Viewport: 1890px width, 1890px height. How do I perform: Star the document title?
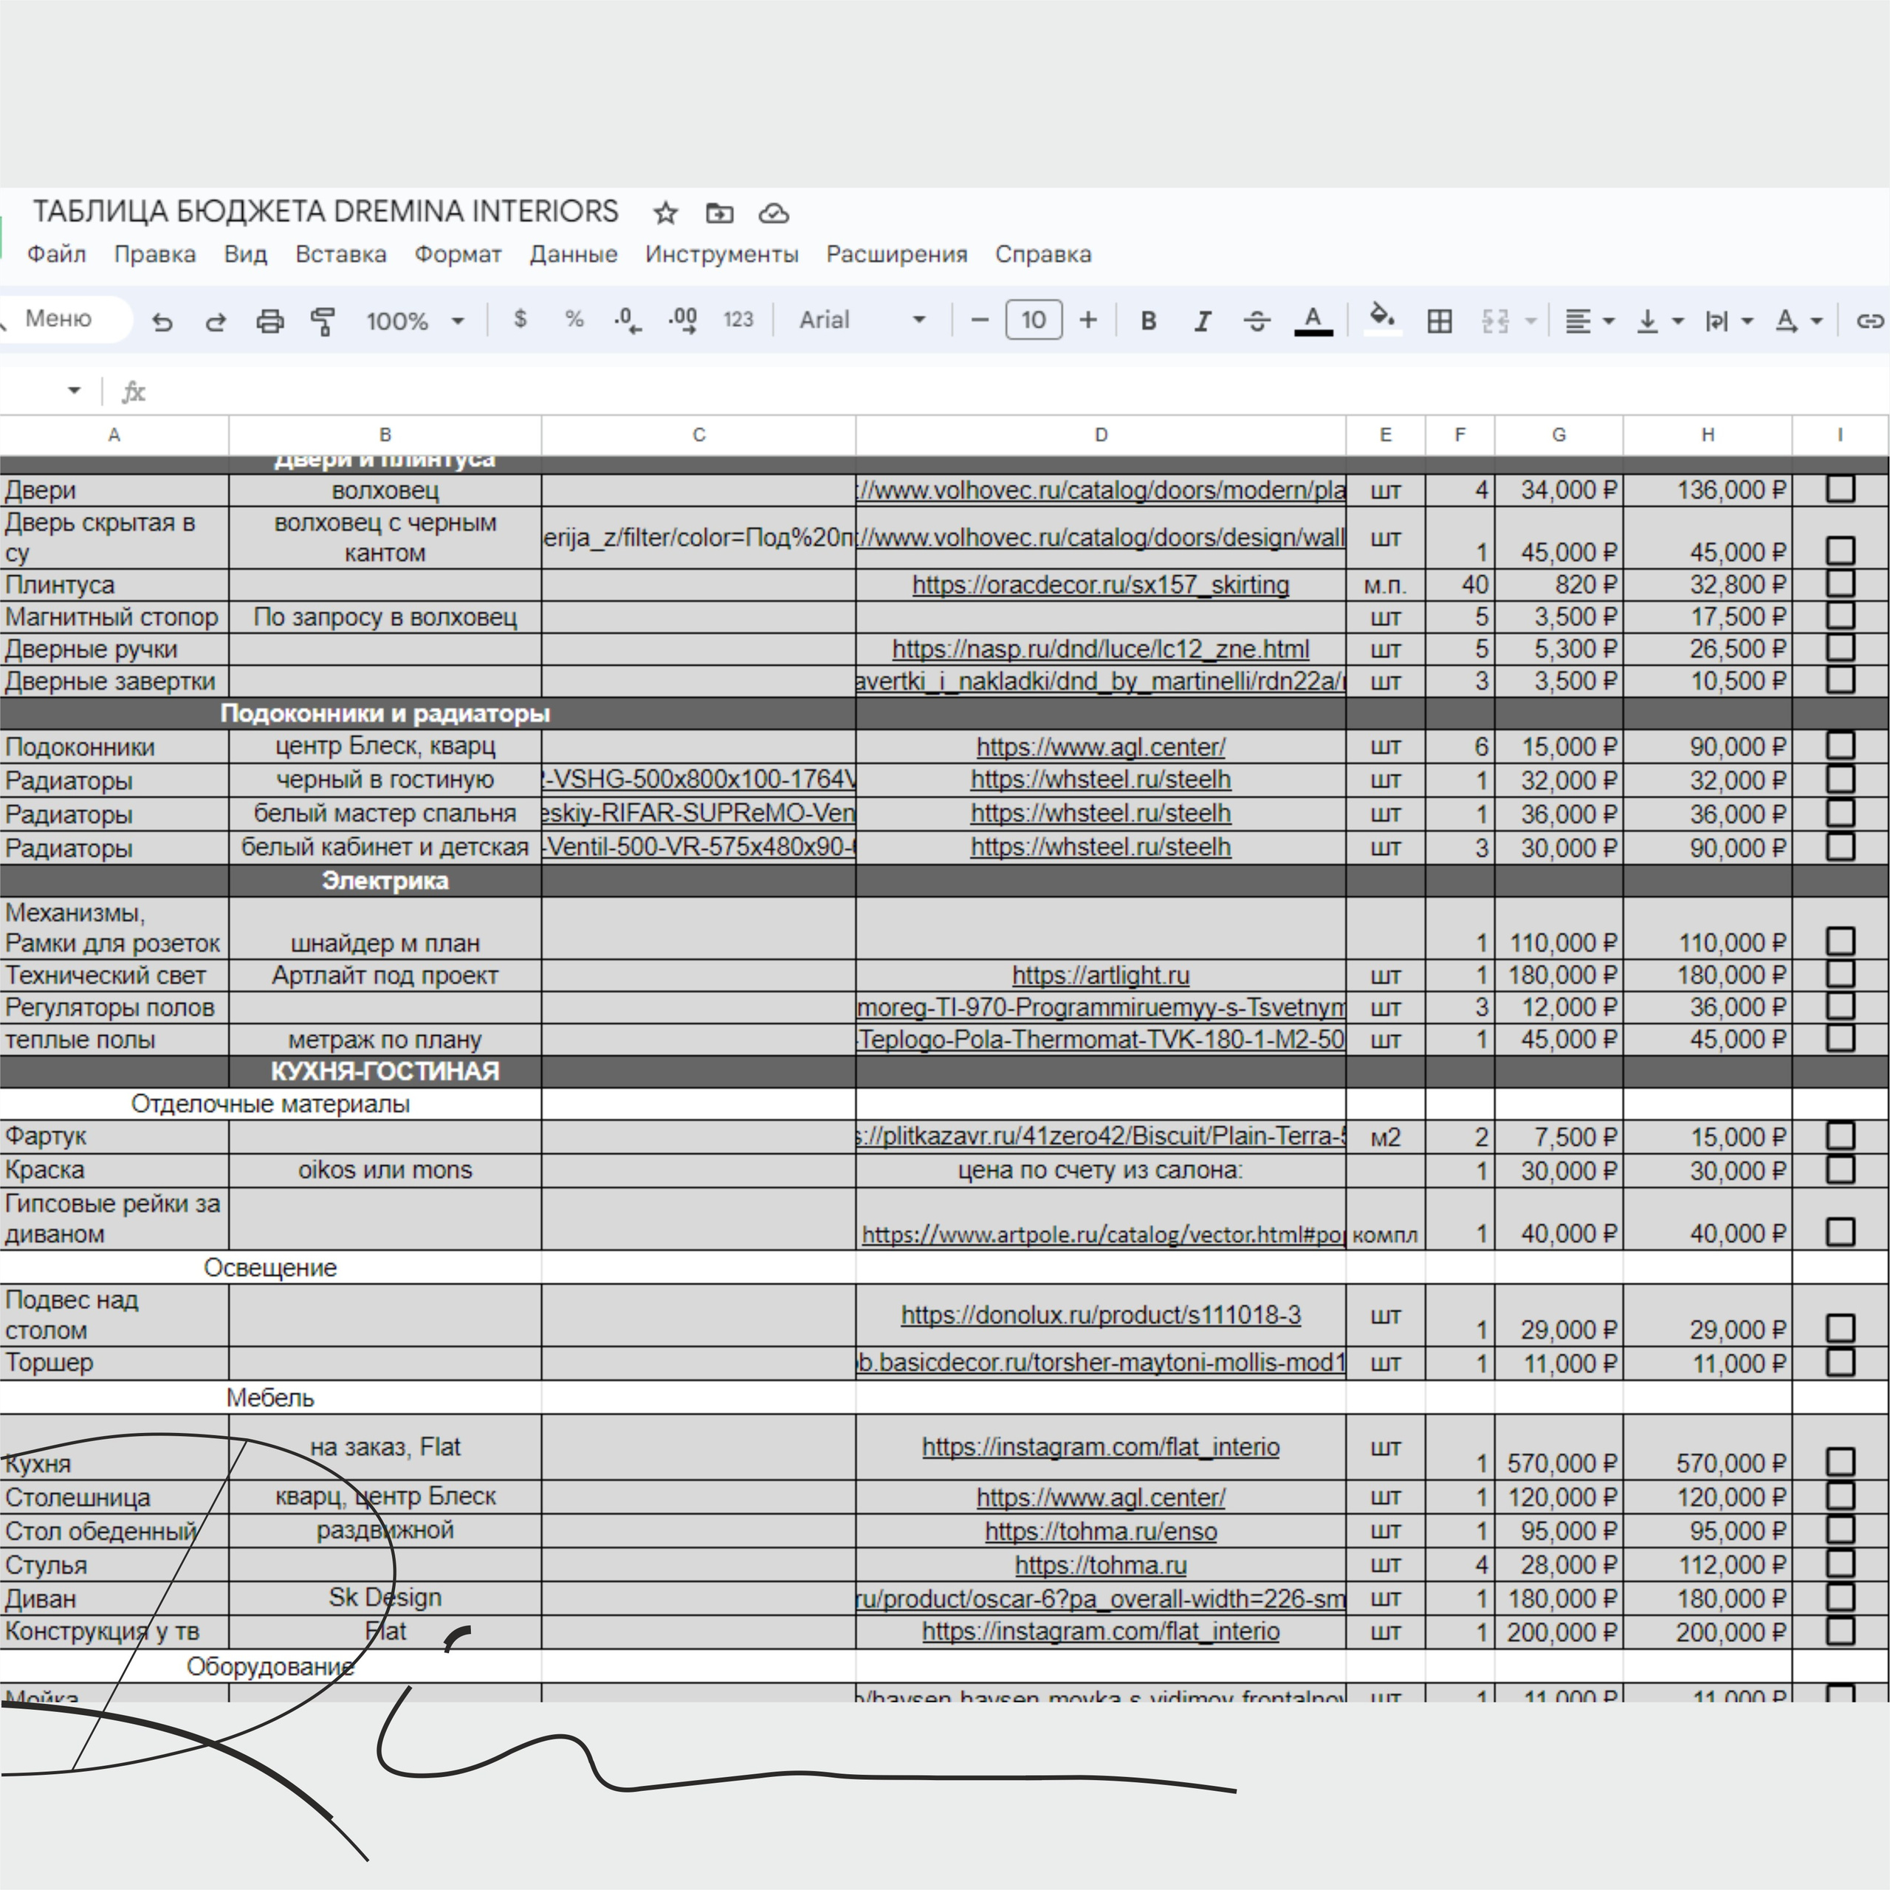pos(665,213)
